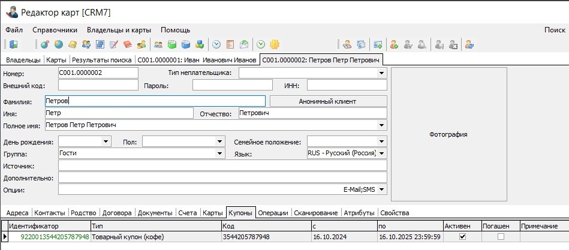Open the Справочники menu
The height and width of the screenshot is (250, 569).
tap(55, 30)
